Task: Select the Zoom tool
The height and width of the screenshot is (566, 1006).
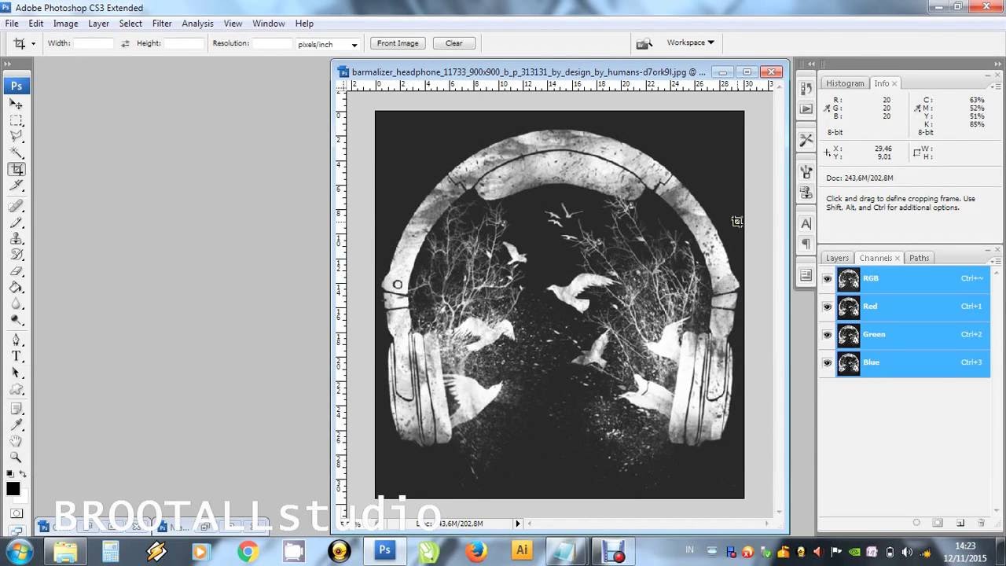Action: point(17,458)
